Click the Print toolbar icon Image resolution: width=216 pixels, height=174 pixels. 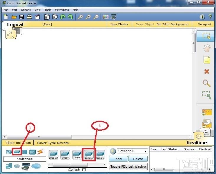[x=30, y=17]
